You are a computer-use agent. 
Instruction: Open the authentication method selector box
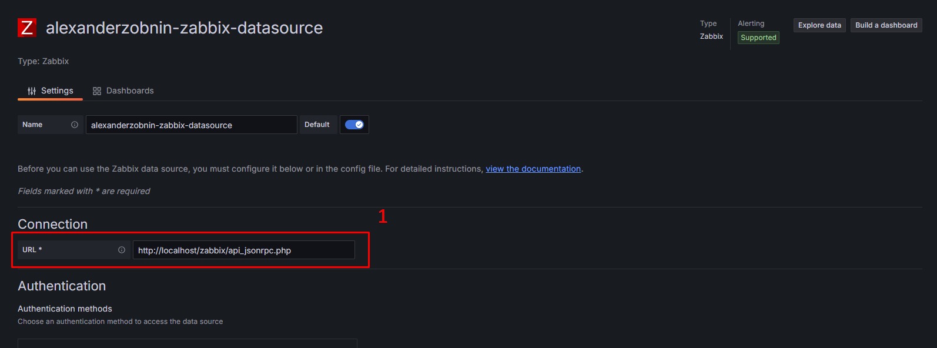click(187, 343)
